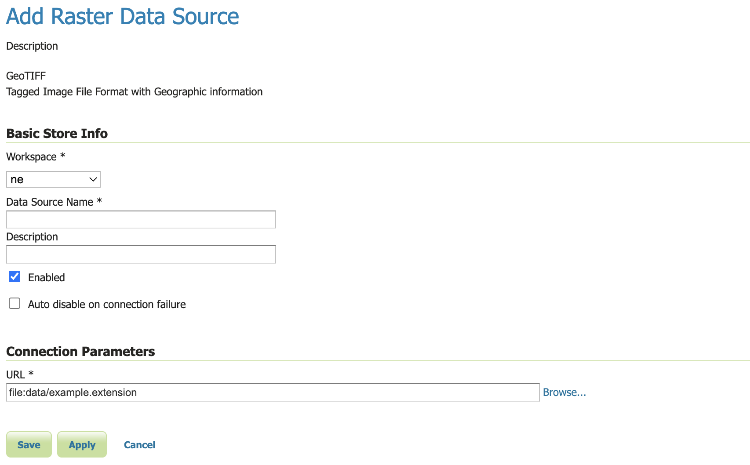This screenshot has width=750, height=465.
Task: Click the Enabled checkbox label text
Action: 46,278
